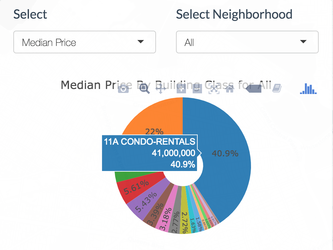Click the camera download-plot icon
The height and width of the screenshot is (250, 333).
pos(123,89)
